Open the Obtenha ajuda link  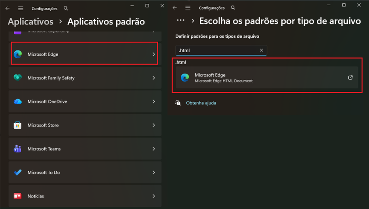click(201, 103)
